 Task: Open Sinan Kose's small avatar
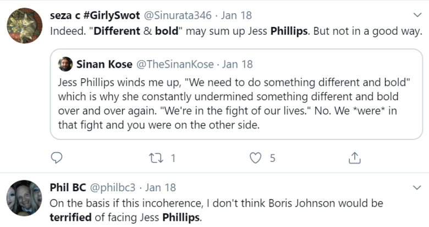65,64
